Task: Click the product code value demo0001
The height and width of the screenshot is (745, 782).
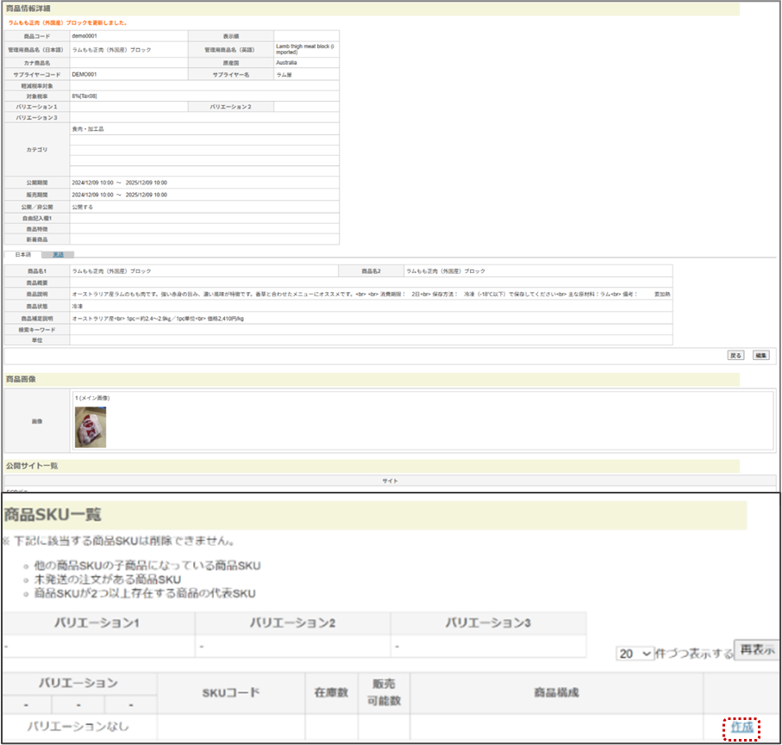Action: point(84,36)
